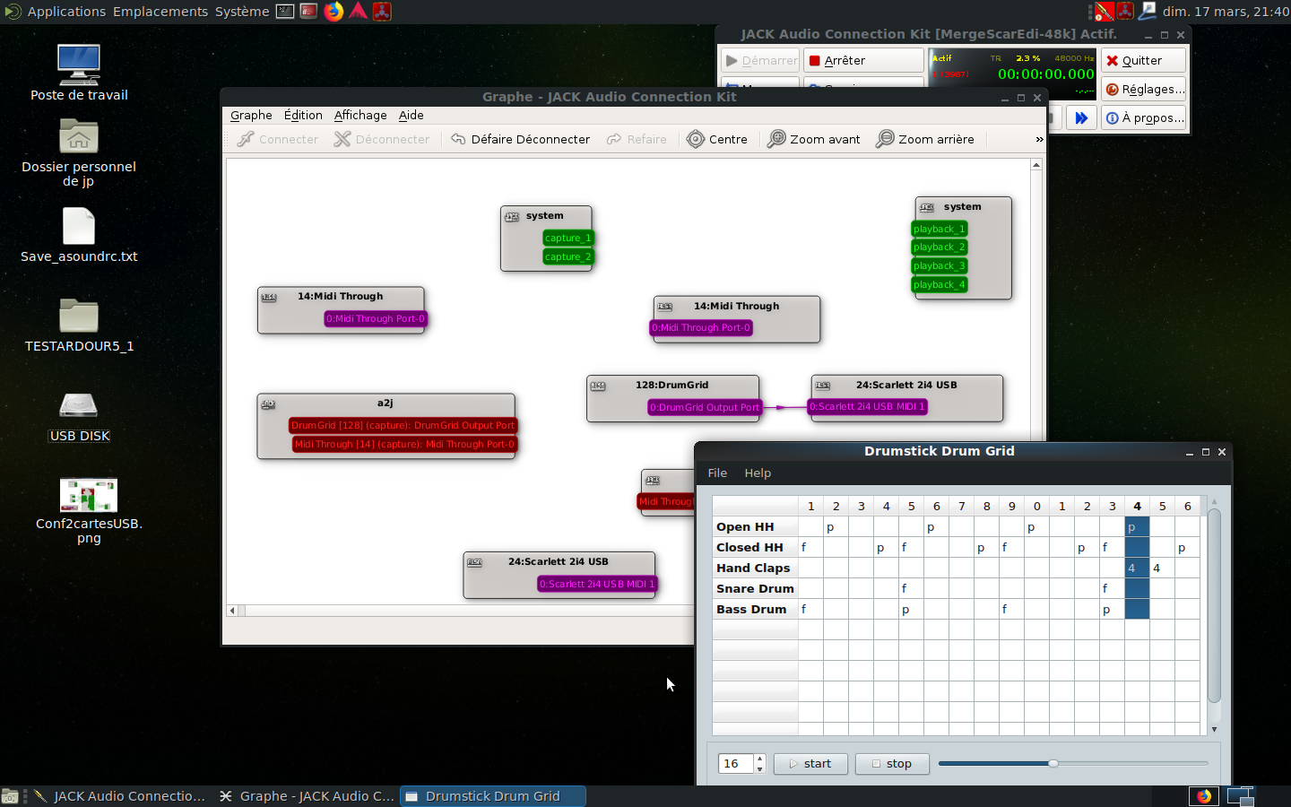Select the Bass Drum row header
Screen dimensions: 1291x807
pos(755,609)
